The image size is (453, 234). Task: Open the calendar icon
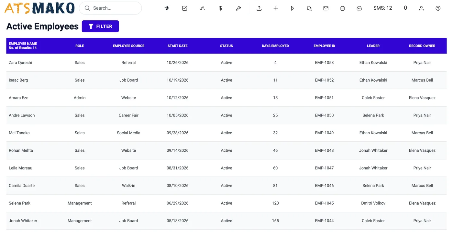point(342,8)
